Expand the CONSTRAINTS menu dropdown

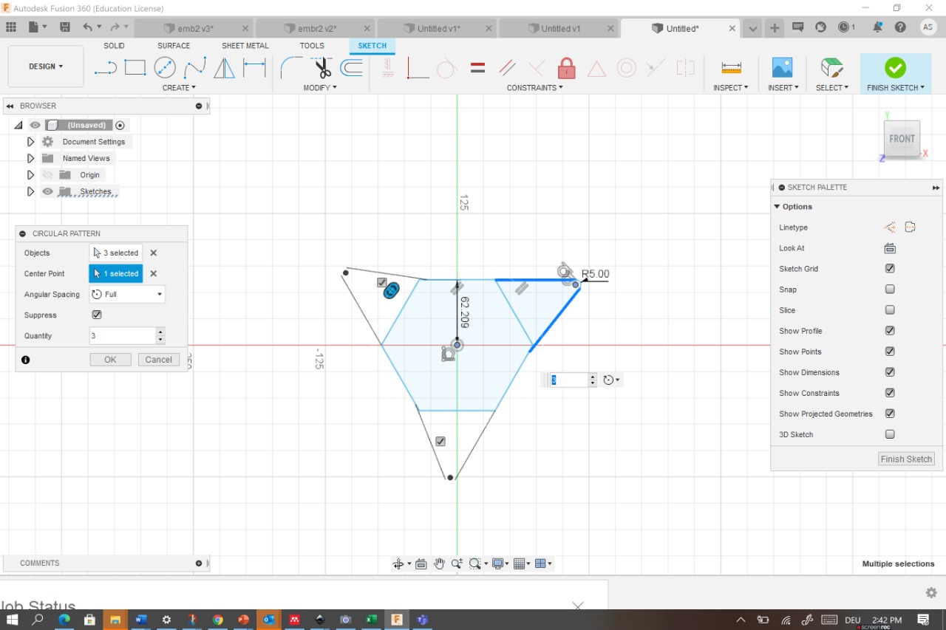pos(534,88)
